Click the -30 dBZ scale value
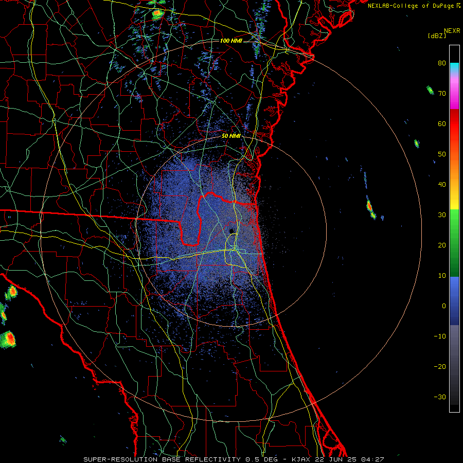The image size is (463, 463). [440, 397]
